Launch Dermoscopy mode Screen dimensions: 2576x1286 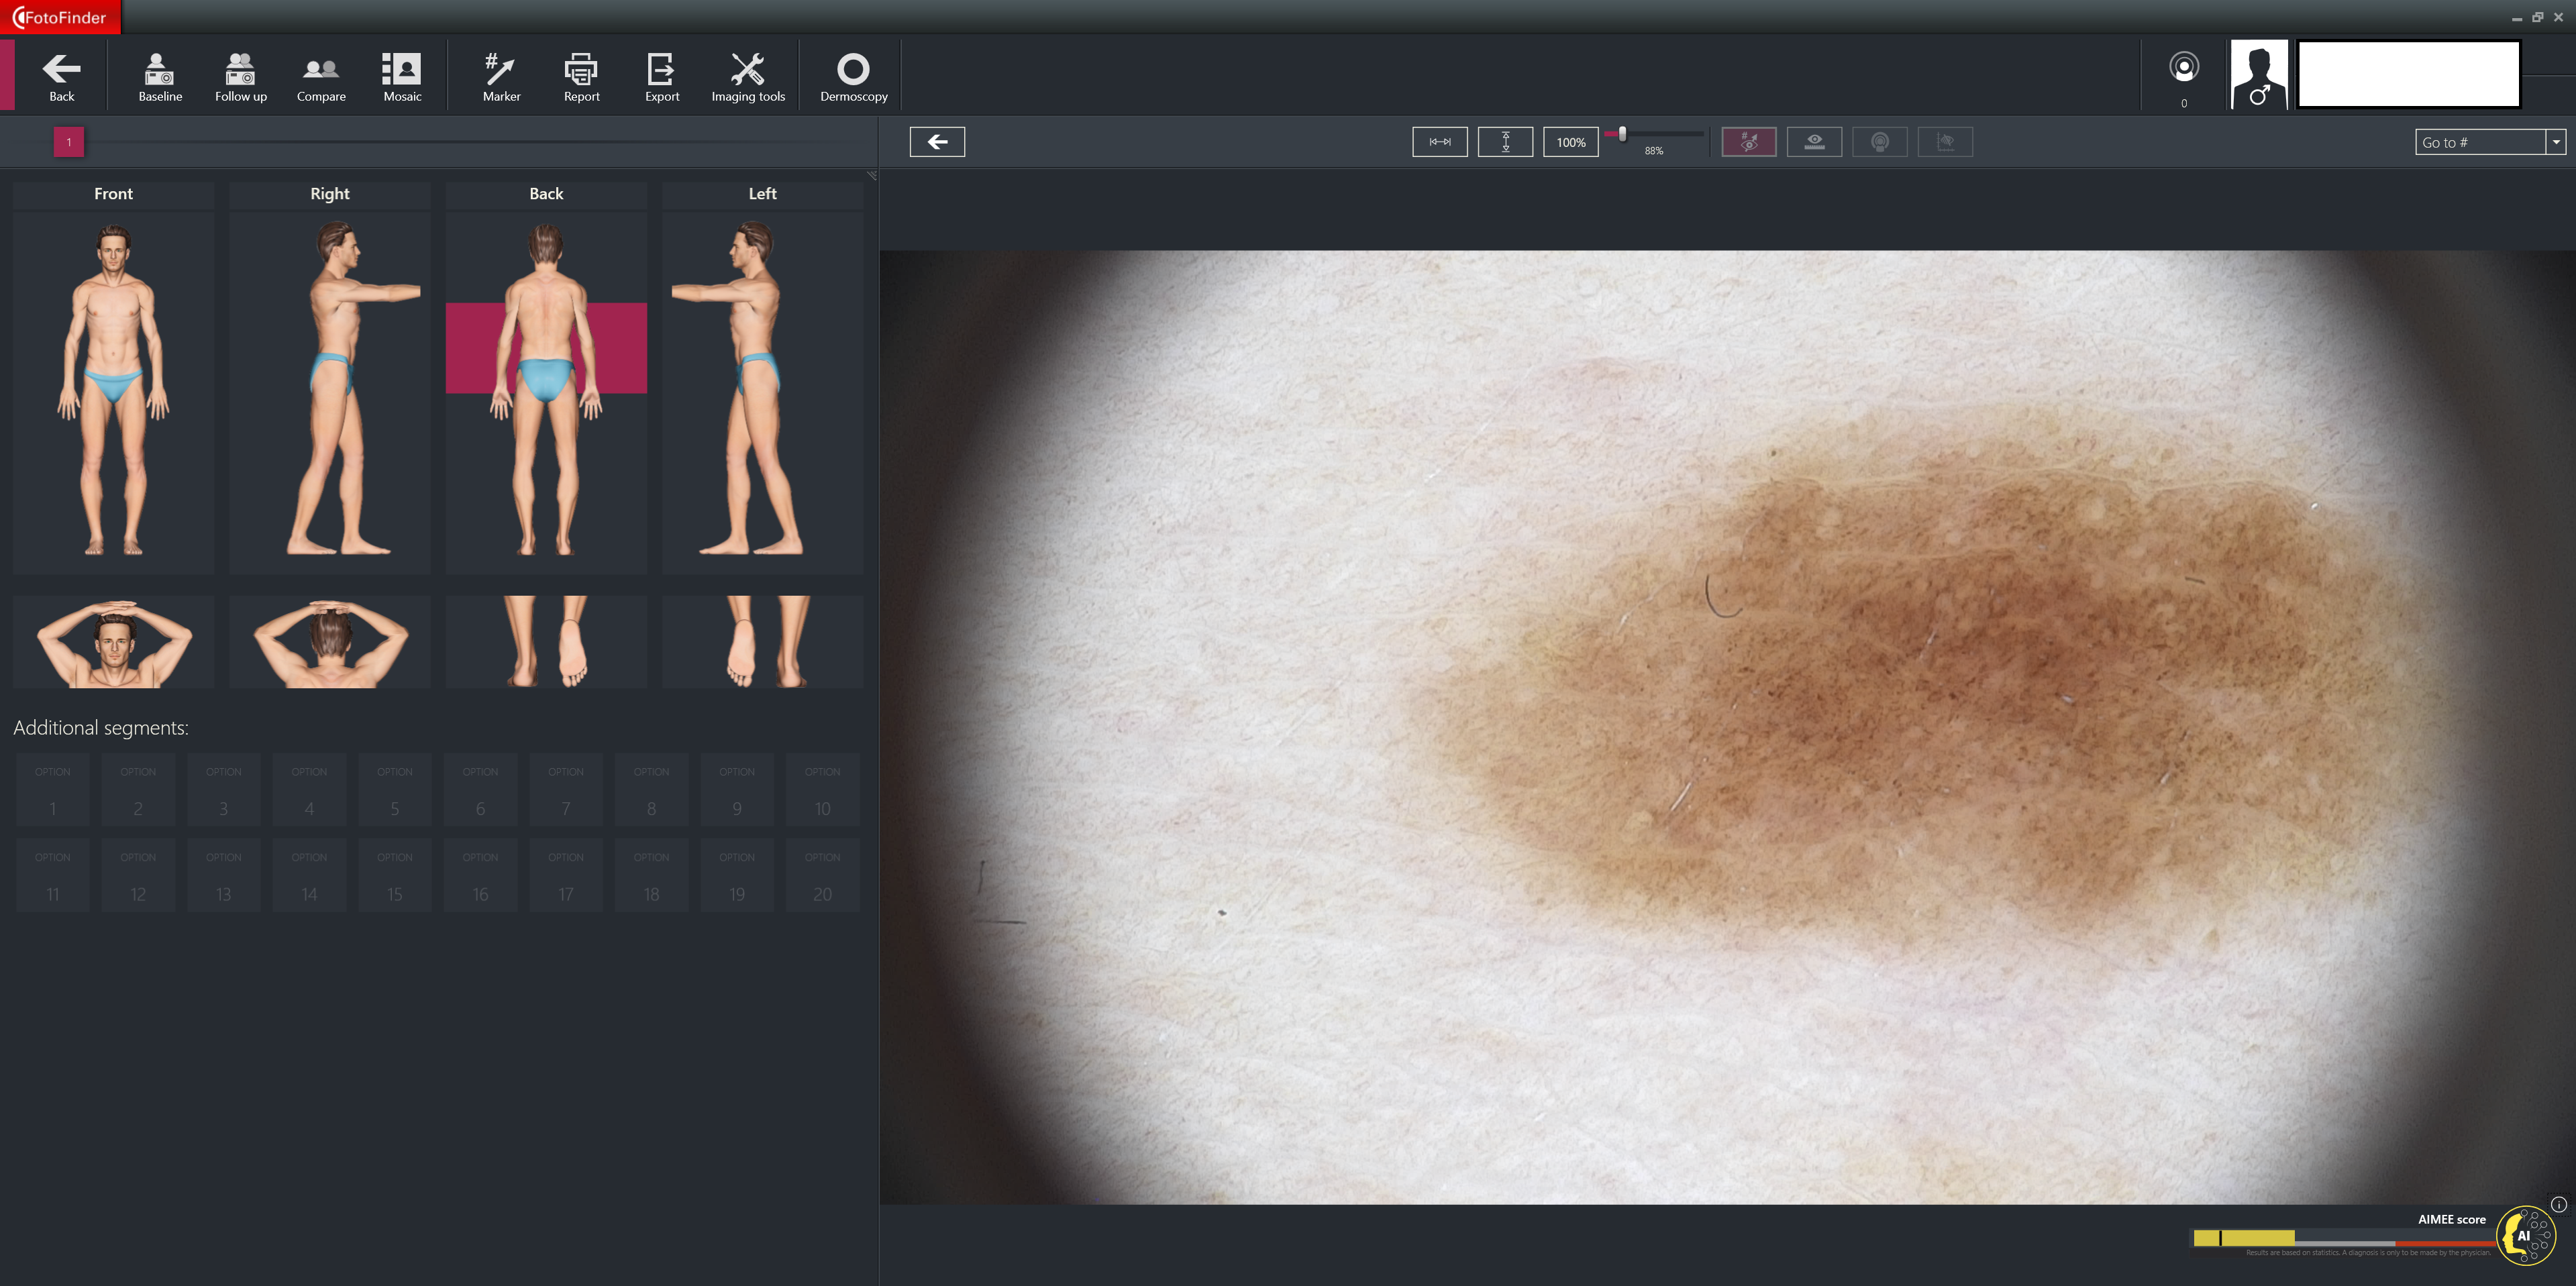pos(853,76)
